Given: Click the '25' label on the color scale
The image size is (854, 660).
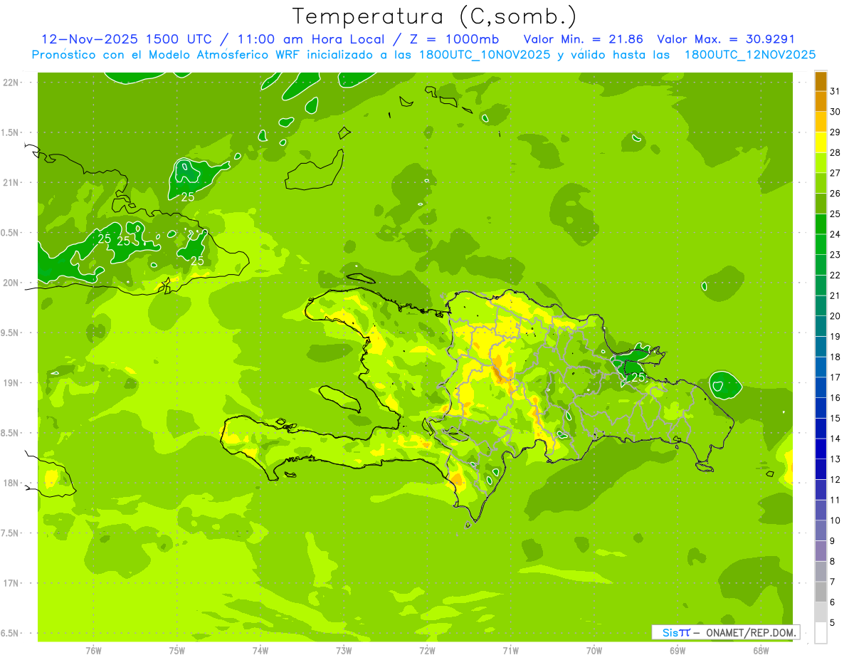Looking at the screenshot, I should 835,214.
